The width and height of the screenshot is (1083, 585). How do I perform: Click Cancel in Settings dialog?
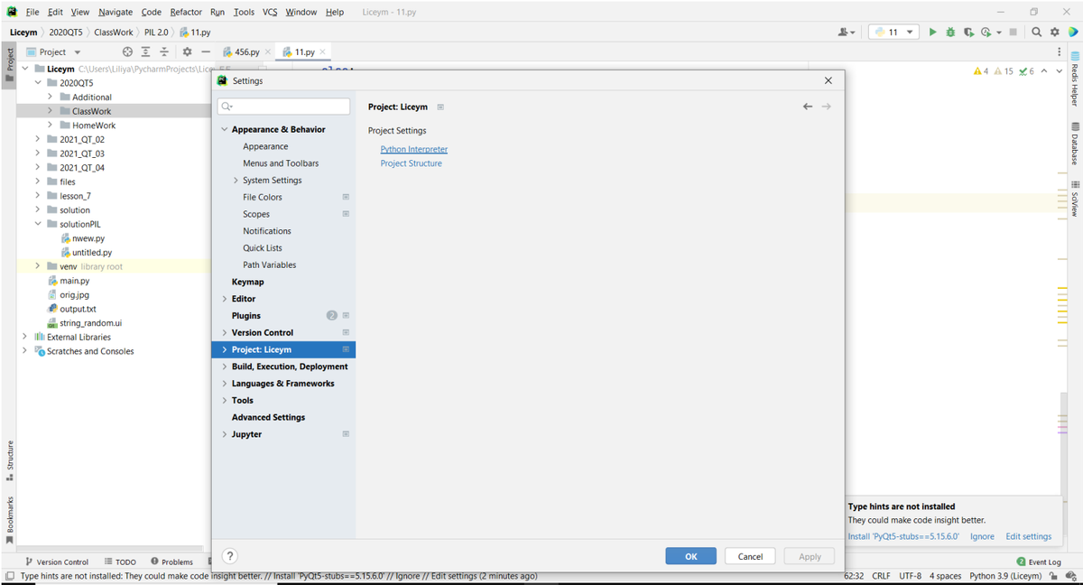pyautogui.click(x=750, y=556)
